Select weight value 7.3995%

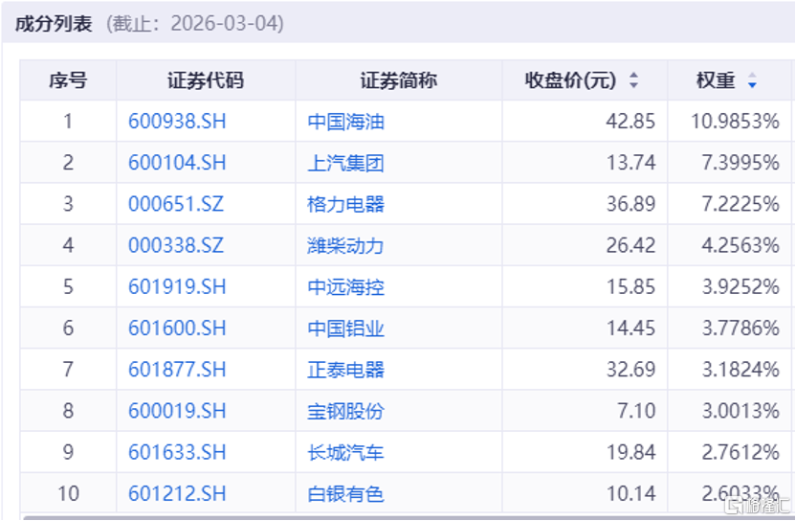(x=741, y=163)
